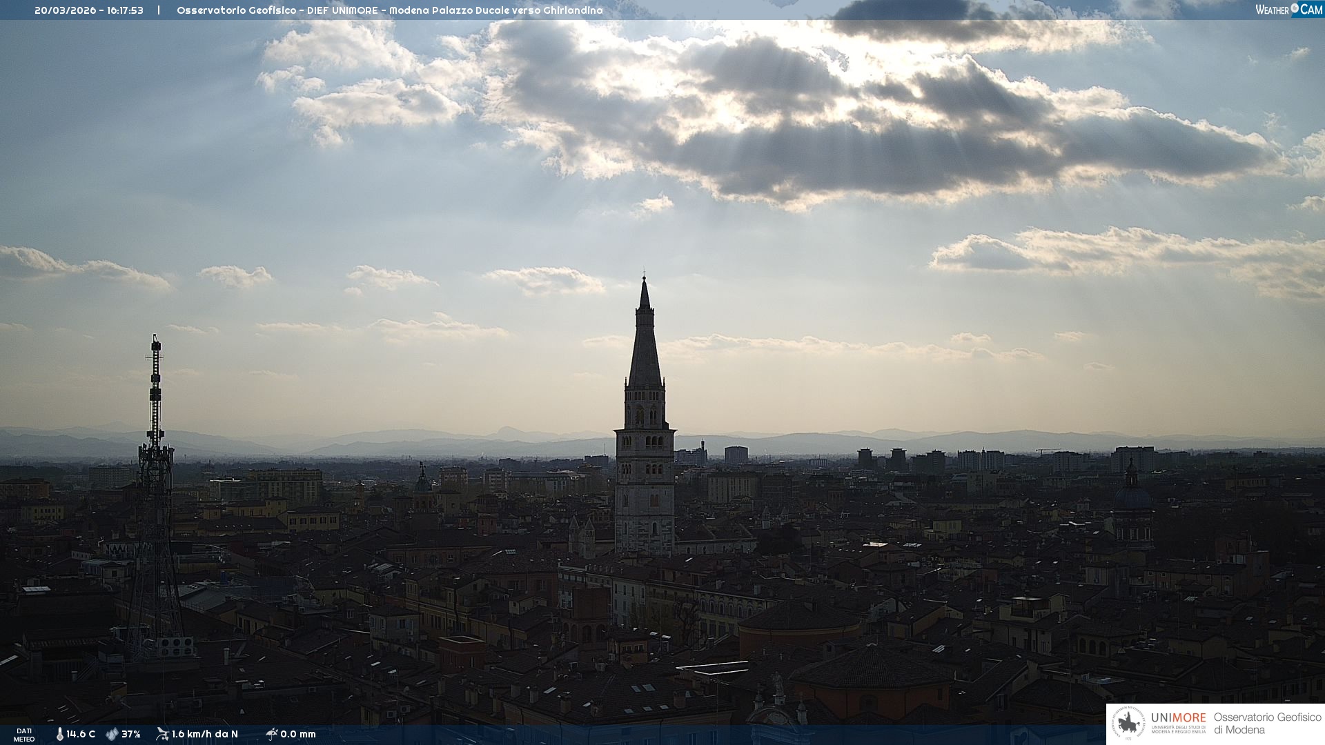Click the date 20/03/2026 timestamp
Image resolution: width=1325 pixels, height=745 pixels.
(x=65, y=10)
